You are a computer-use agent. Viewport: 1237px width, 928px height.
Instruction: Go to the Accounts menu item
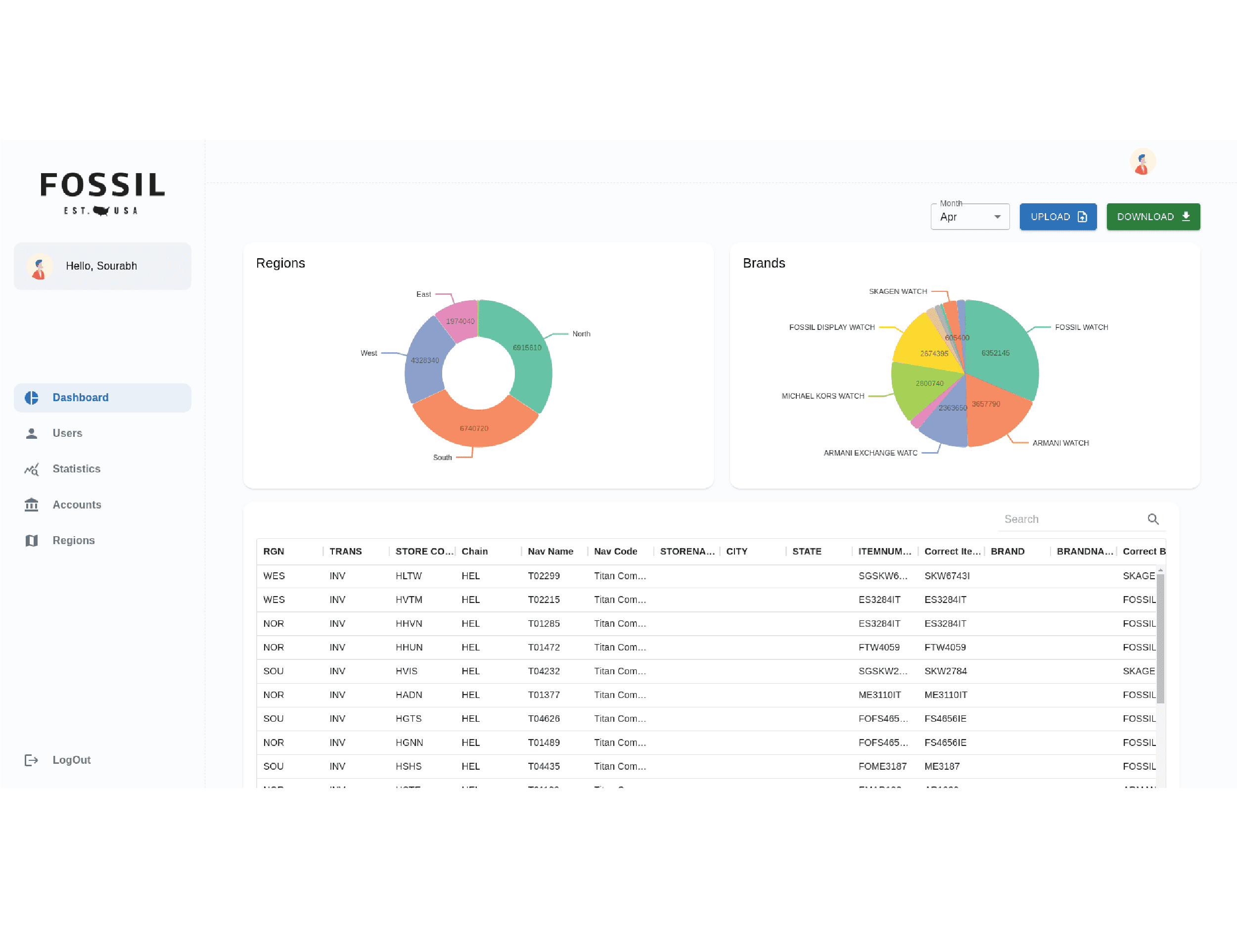[77, 505]
